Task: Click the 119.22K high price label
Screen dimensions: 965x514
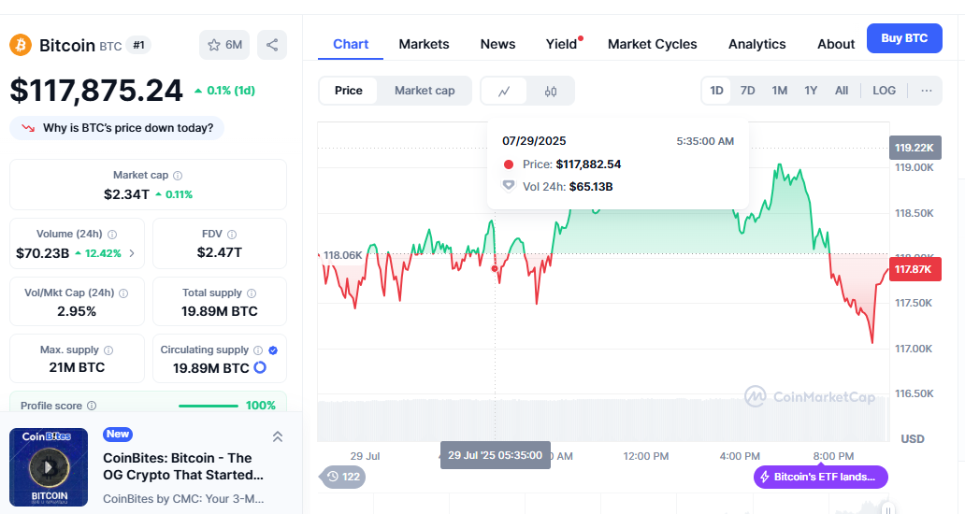Action: tap(915, 148)
